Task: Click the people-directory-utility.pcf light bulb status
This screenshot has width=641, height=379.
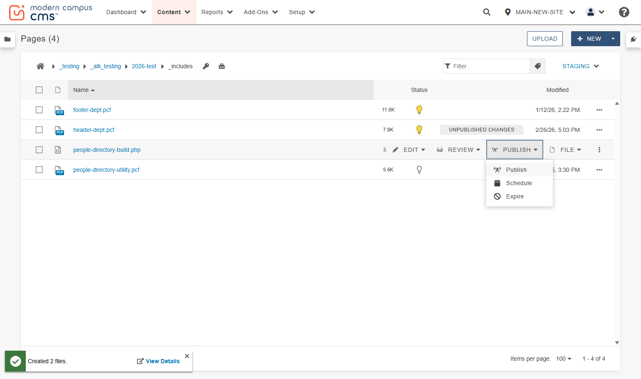Action: pyautogui.click(x=419, y=170)
